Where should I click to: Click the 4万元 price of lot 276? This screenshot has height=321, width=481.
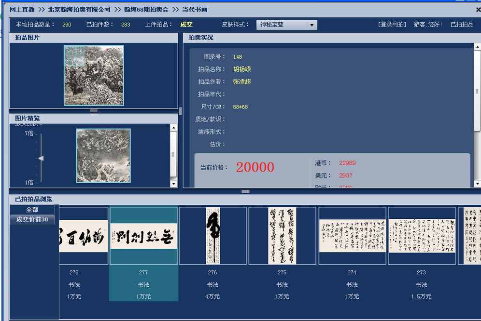pyautogui.click(x=212, y=296)
